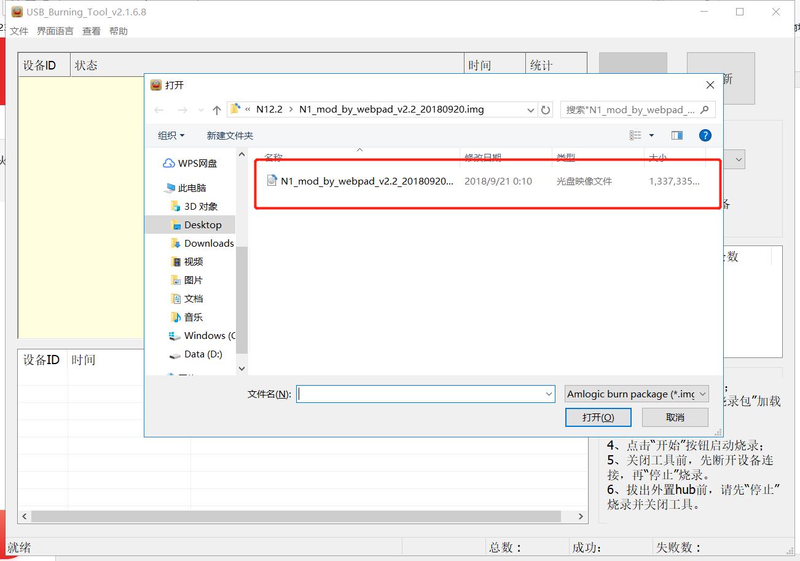Open help with the blue question mark icon
This screenshot has height=561, width=800.
(705, 135)
